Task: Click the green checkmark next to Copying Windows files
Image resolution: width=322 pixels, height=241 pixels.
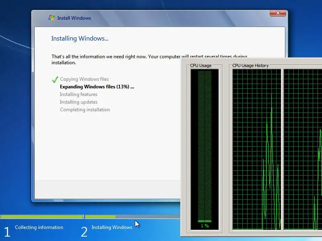Action: pyautogui.click(x=55, y=80)
